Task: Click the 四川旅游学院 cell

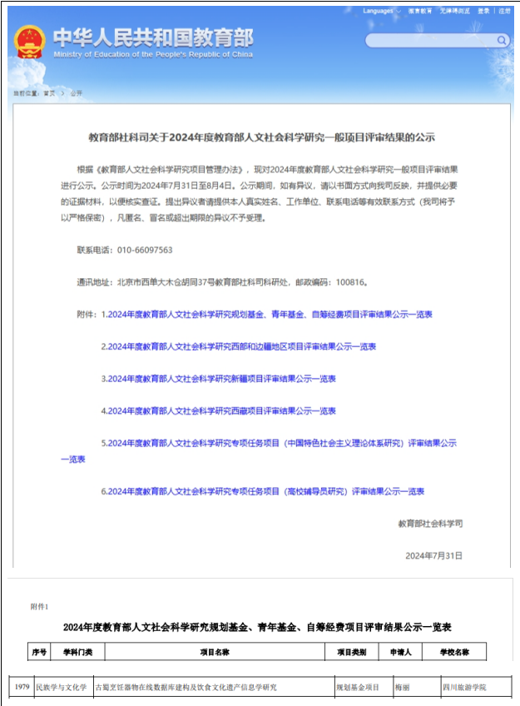Action: (x=476, y=687)
